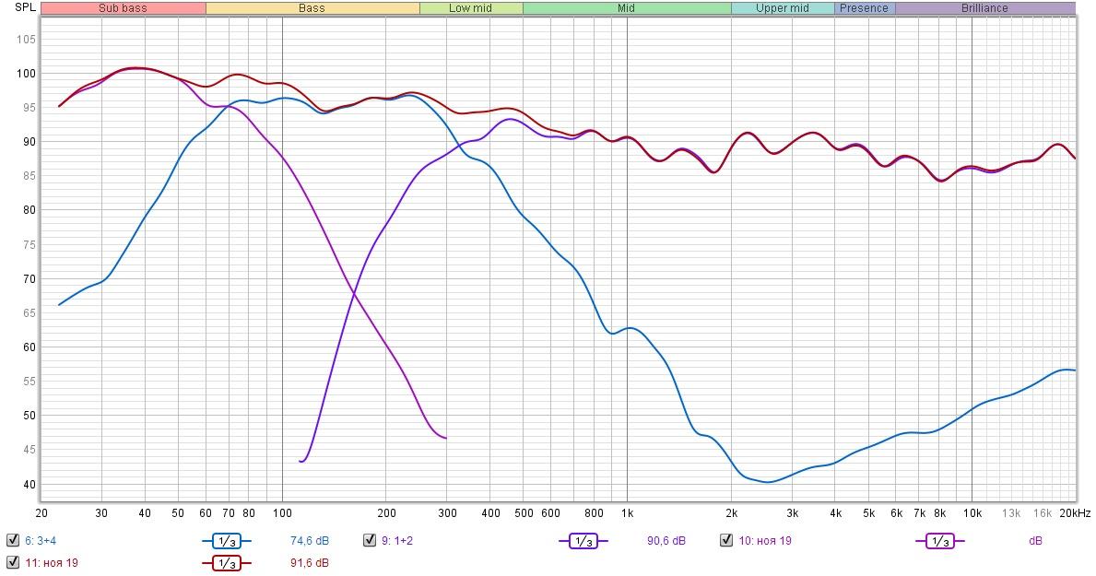Click the 20kHz frequency axis label
Viewport: 1096px width, 576px height.
[x=1075, y=512]
